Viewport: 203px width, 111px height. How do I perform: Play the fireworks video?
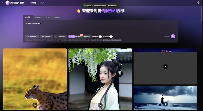coord(165,66)
